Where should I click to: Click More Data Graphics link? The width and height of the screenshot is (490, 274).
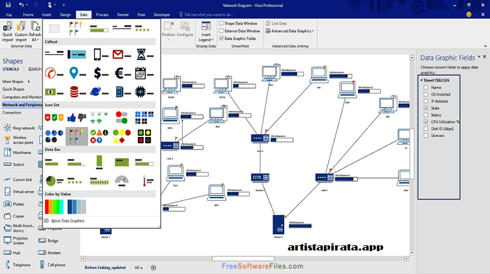pos(68,221)
